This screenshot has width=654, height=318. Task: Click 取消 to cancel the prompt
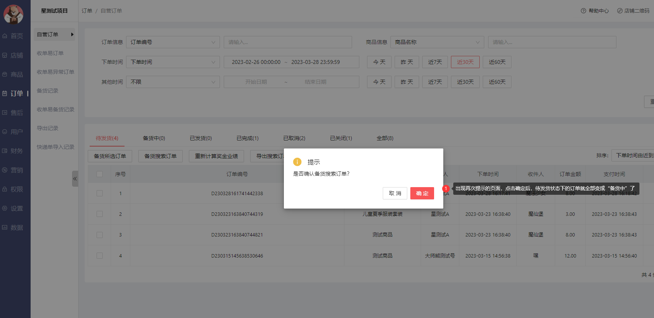coord(395,193)
